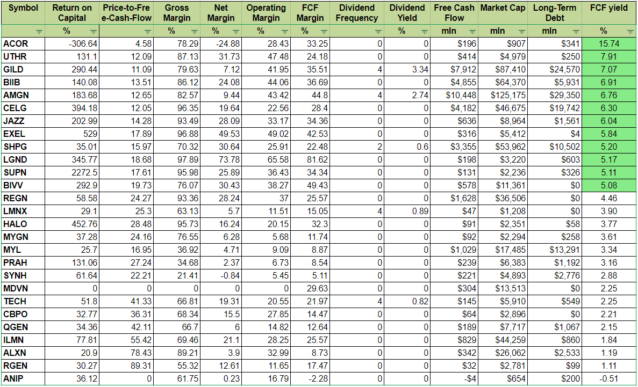638x387 pixels.
Task: Select ACOR return on capital -306.64
Action: pos(71,43)
